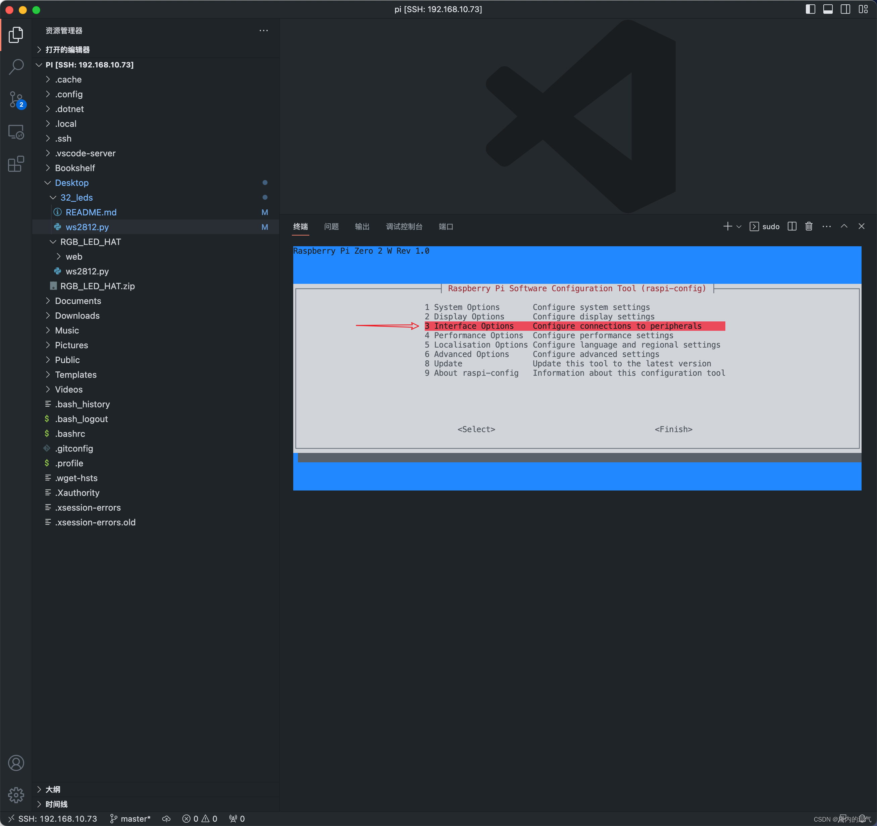Image resolution: width=877 pixels, height=826 pixels.
Task: Open the Search view in activity bar
Action: click(16, 67)
